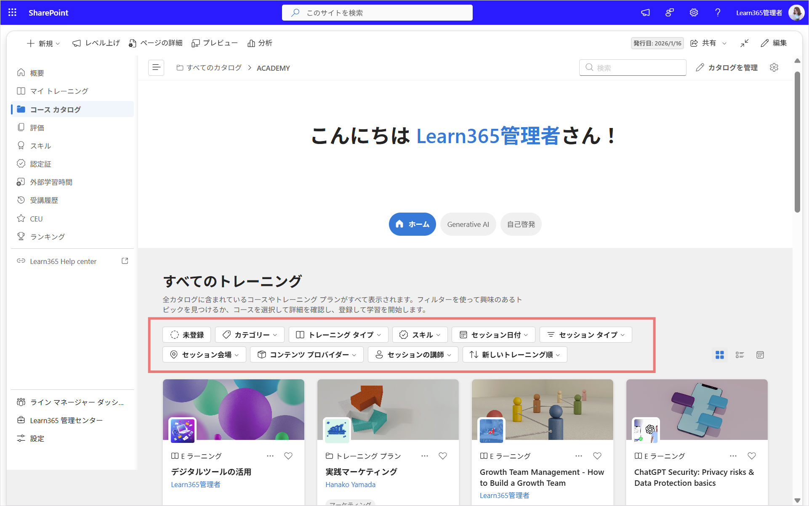The image size is (809, 506).
Task: Open more options for ChatGPT Security course
Action: 733,456
